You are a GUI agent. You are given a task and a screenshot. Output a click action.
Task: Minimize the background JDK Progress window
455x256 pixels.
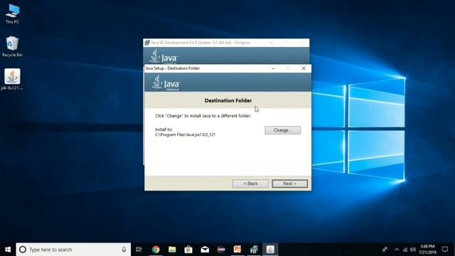[x=272, y=43]
